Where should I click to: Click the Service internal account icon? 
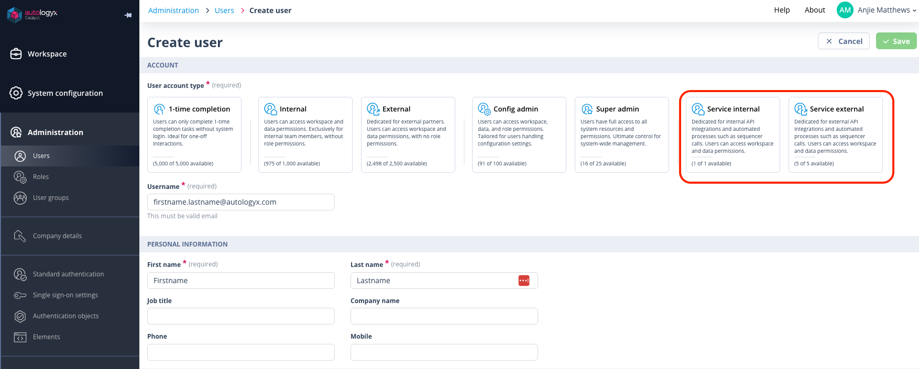click(698, 109)
